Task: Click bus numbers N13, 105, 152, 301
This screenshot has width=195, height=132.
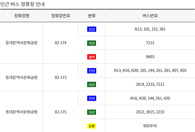Action: click(150, 29)
